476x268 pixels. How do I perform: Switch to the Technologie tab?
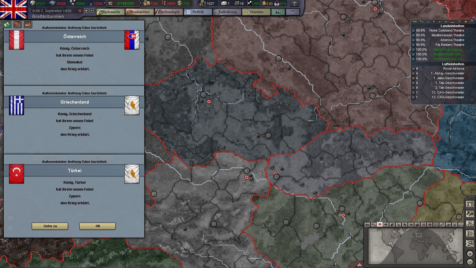coord(168,12)
